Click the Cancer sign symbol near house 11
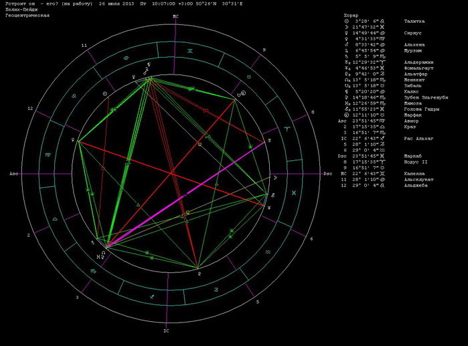The width and height of the screenshot is (468, 346). pyautogui.click(x=127, y=60)
